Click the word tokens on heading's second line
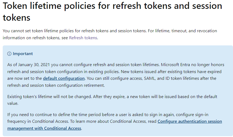 [16, 18]
